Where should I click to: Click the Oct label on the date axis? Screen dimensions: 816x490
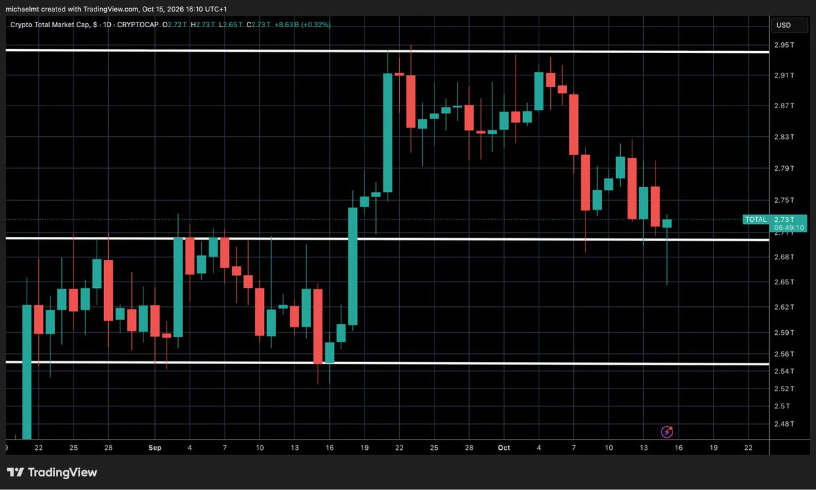[504, 447]
